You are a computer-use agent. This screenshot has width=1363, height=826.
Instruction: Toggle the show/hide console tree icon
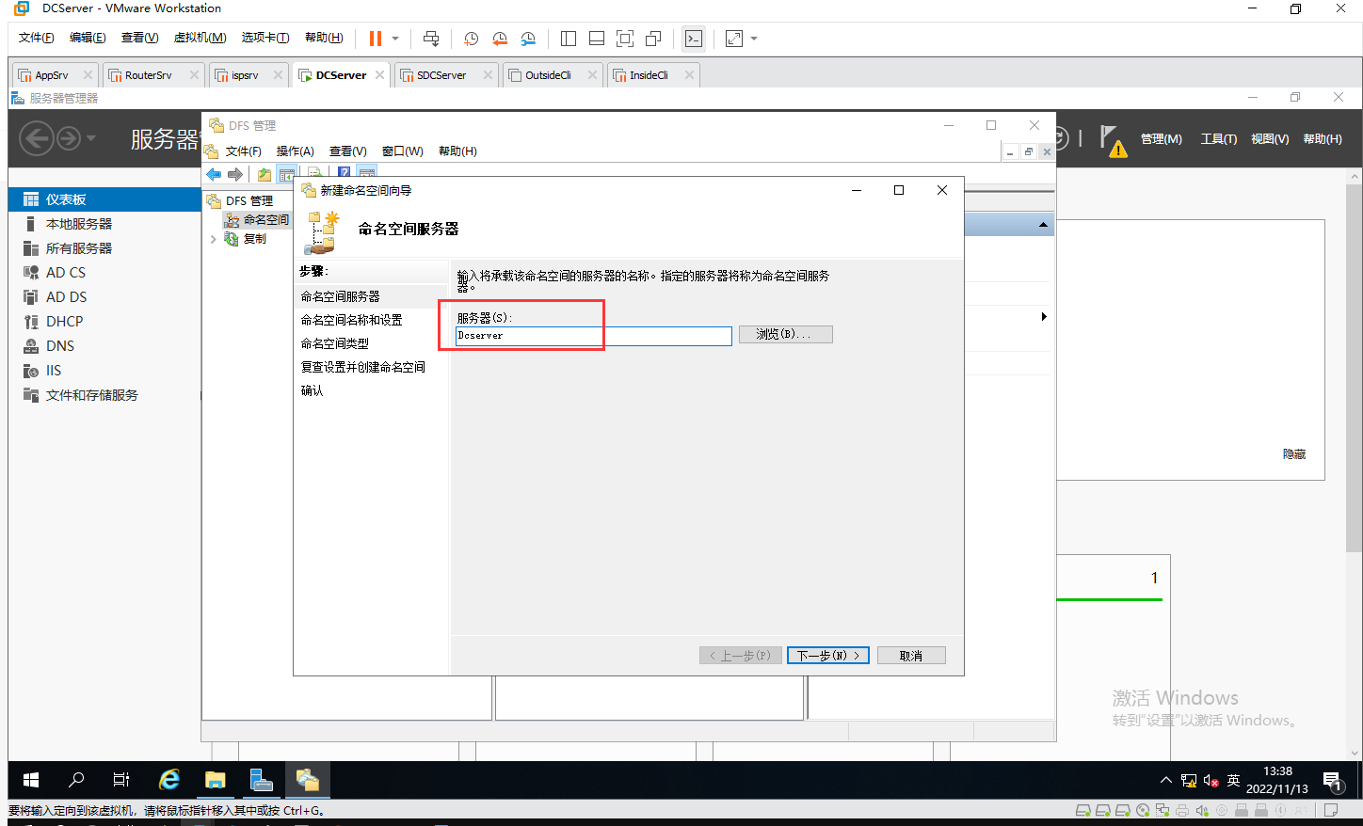pos(287,174)
